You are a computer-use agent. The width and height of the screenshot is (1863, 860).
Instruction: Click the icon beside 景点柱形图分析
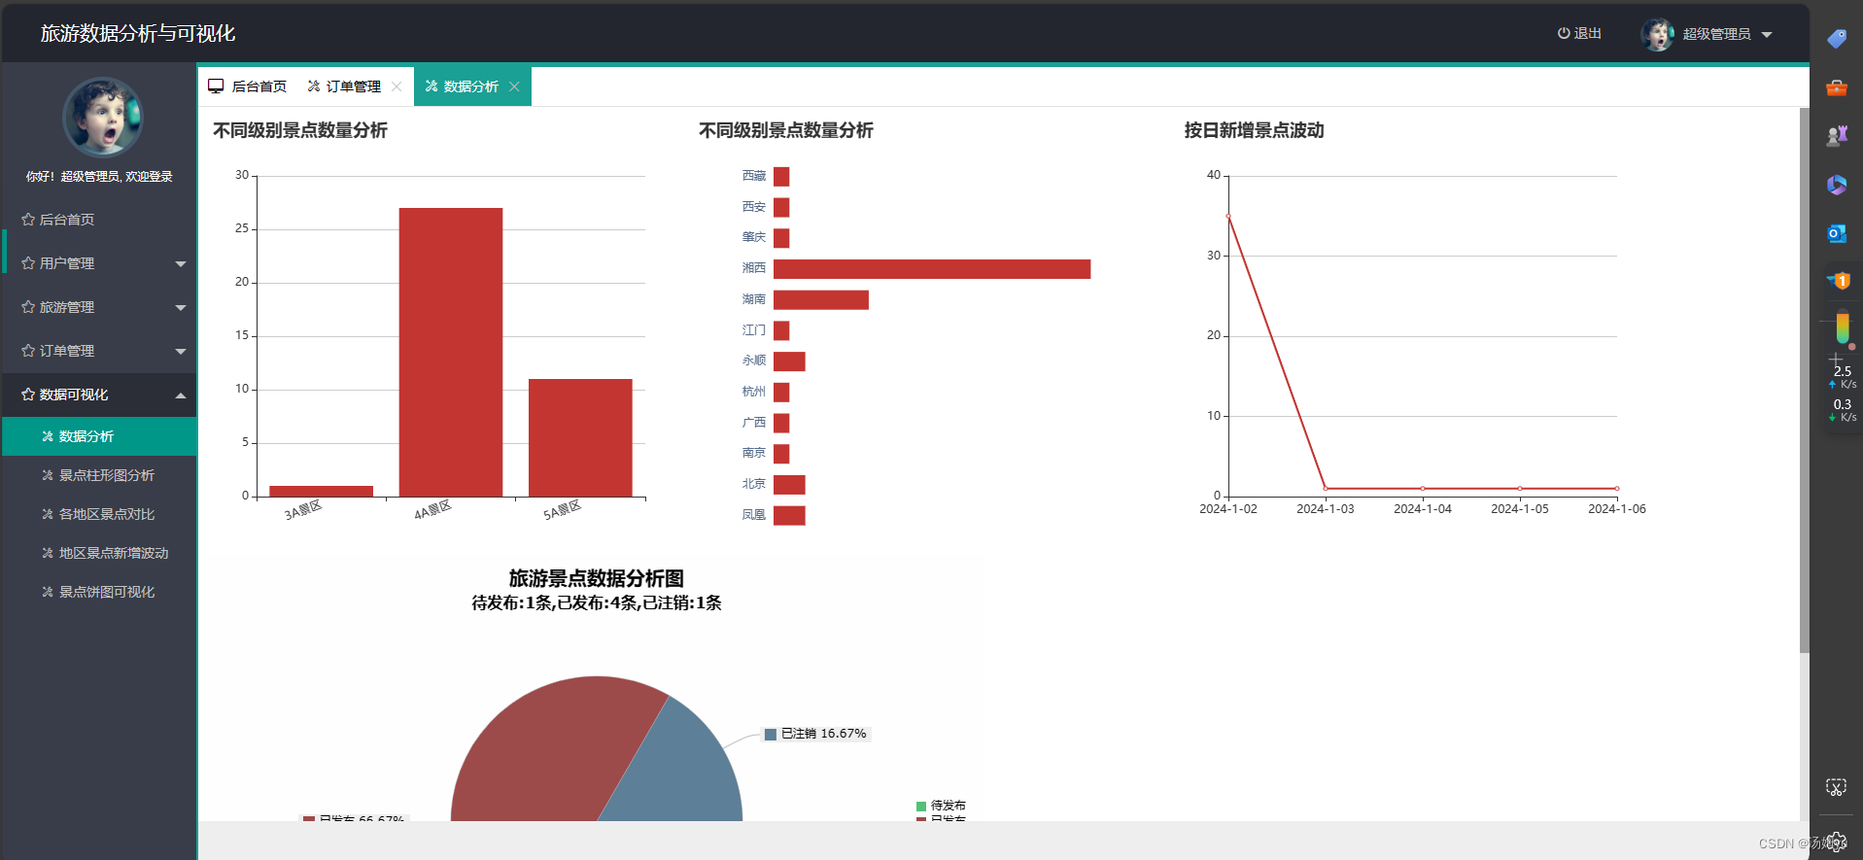48,475
